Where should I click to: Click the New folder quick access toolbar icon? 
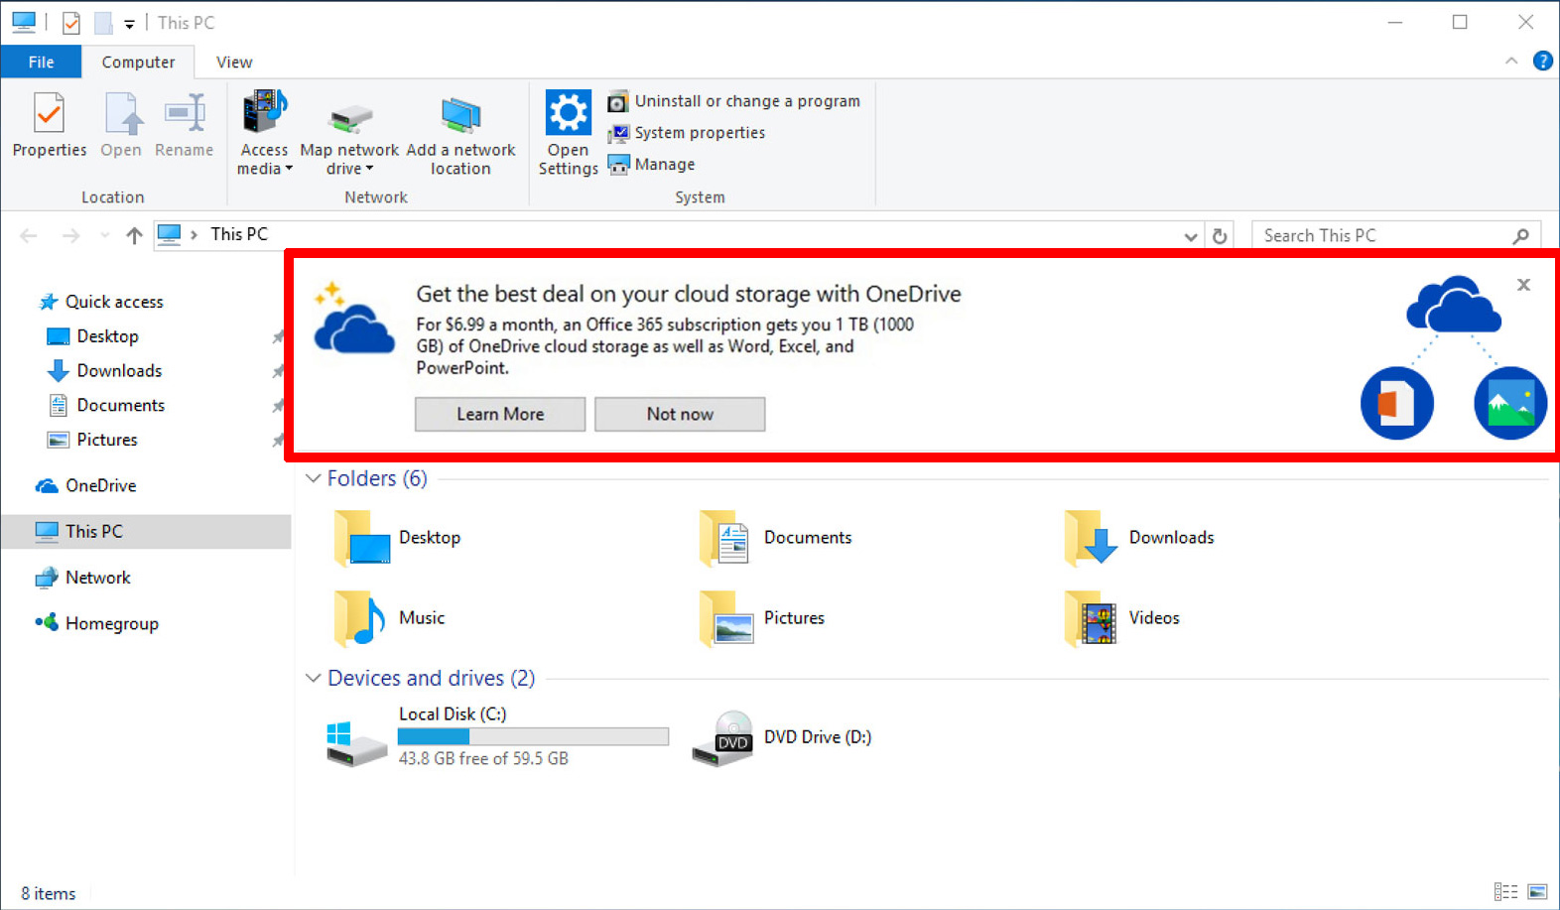point(103,22)
